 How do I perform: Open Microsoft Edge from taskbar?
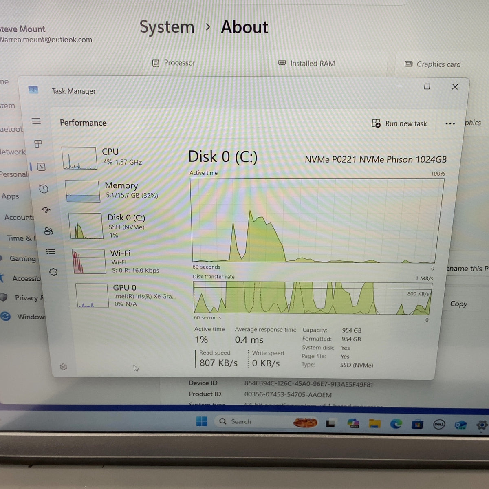click(396, 424)
